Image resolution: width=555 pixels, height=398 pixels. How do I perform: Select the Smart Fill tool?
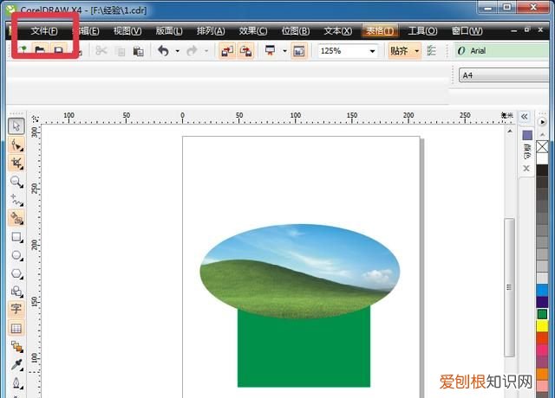(16, 218)
